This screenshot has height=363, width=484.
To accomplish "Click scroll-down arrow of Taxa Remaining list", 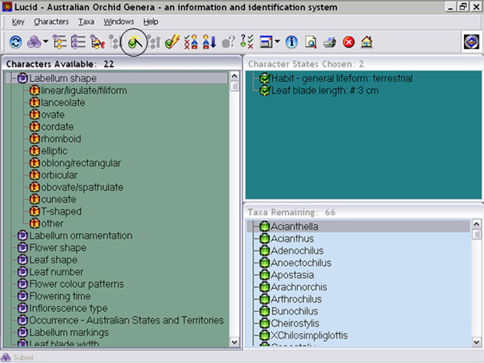I will click(x=476, y=342).
